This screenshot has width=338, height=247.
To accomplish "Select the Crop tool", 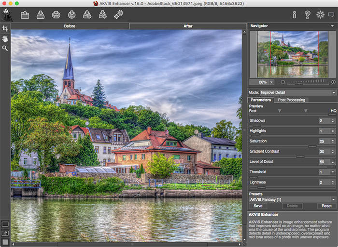I will 5,29.
